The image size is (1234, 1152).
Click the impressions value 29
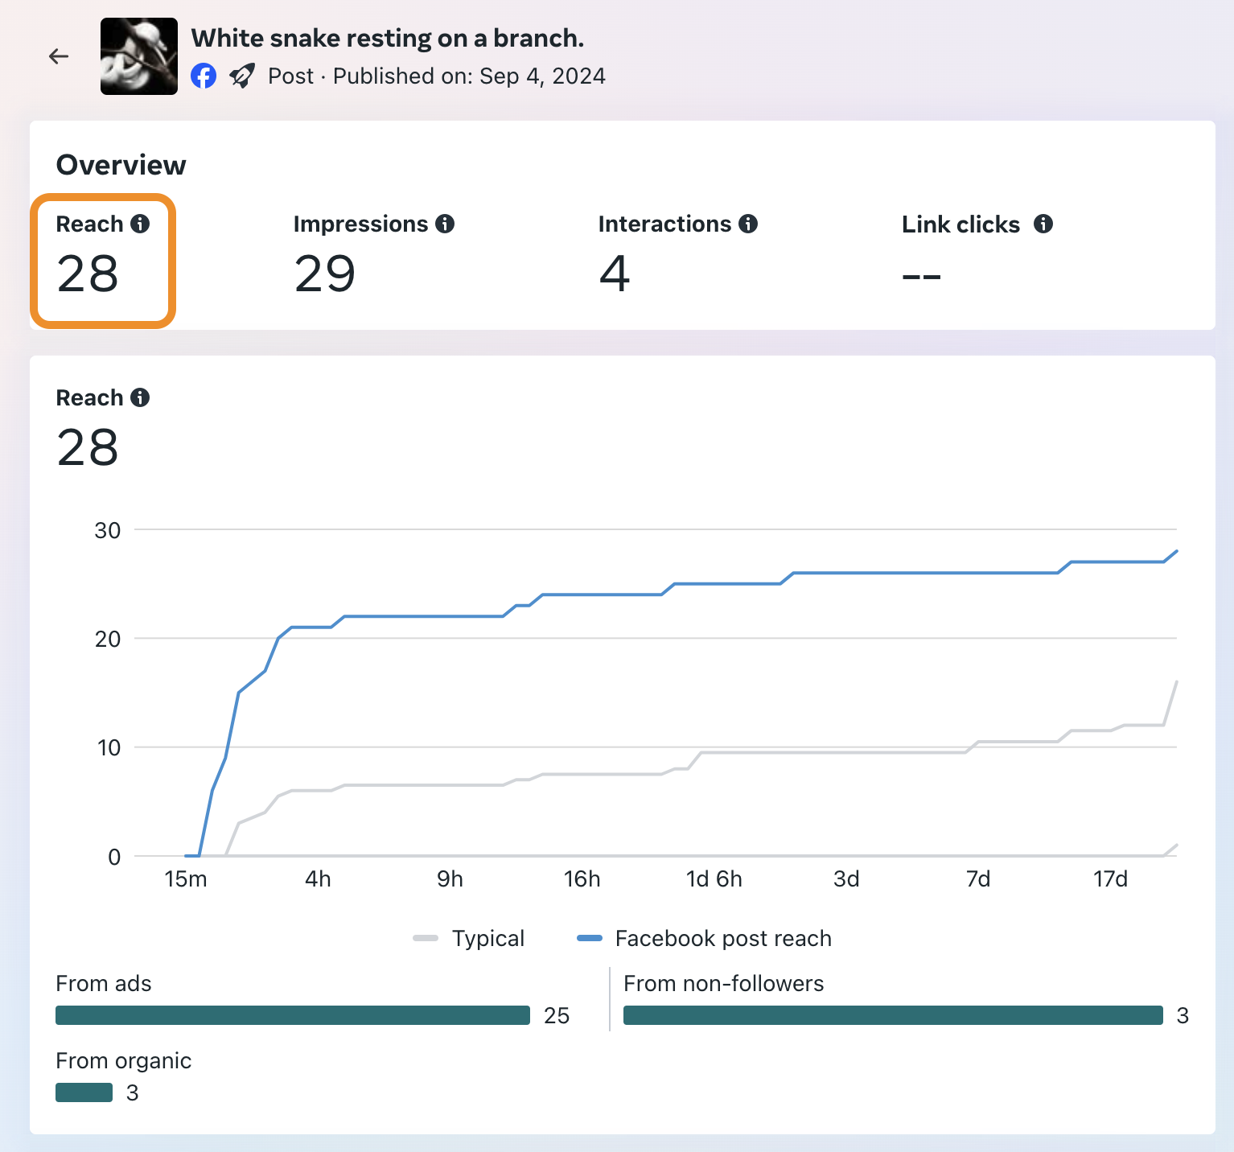(x=325, y=274)
